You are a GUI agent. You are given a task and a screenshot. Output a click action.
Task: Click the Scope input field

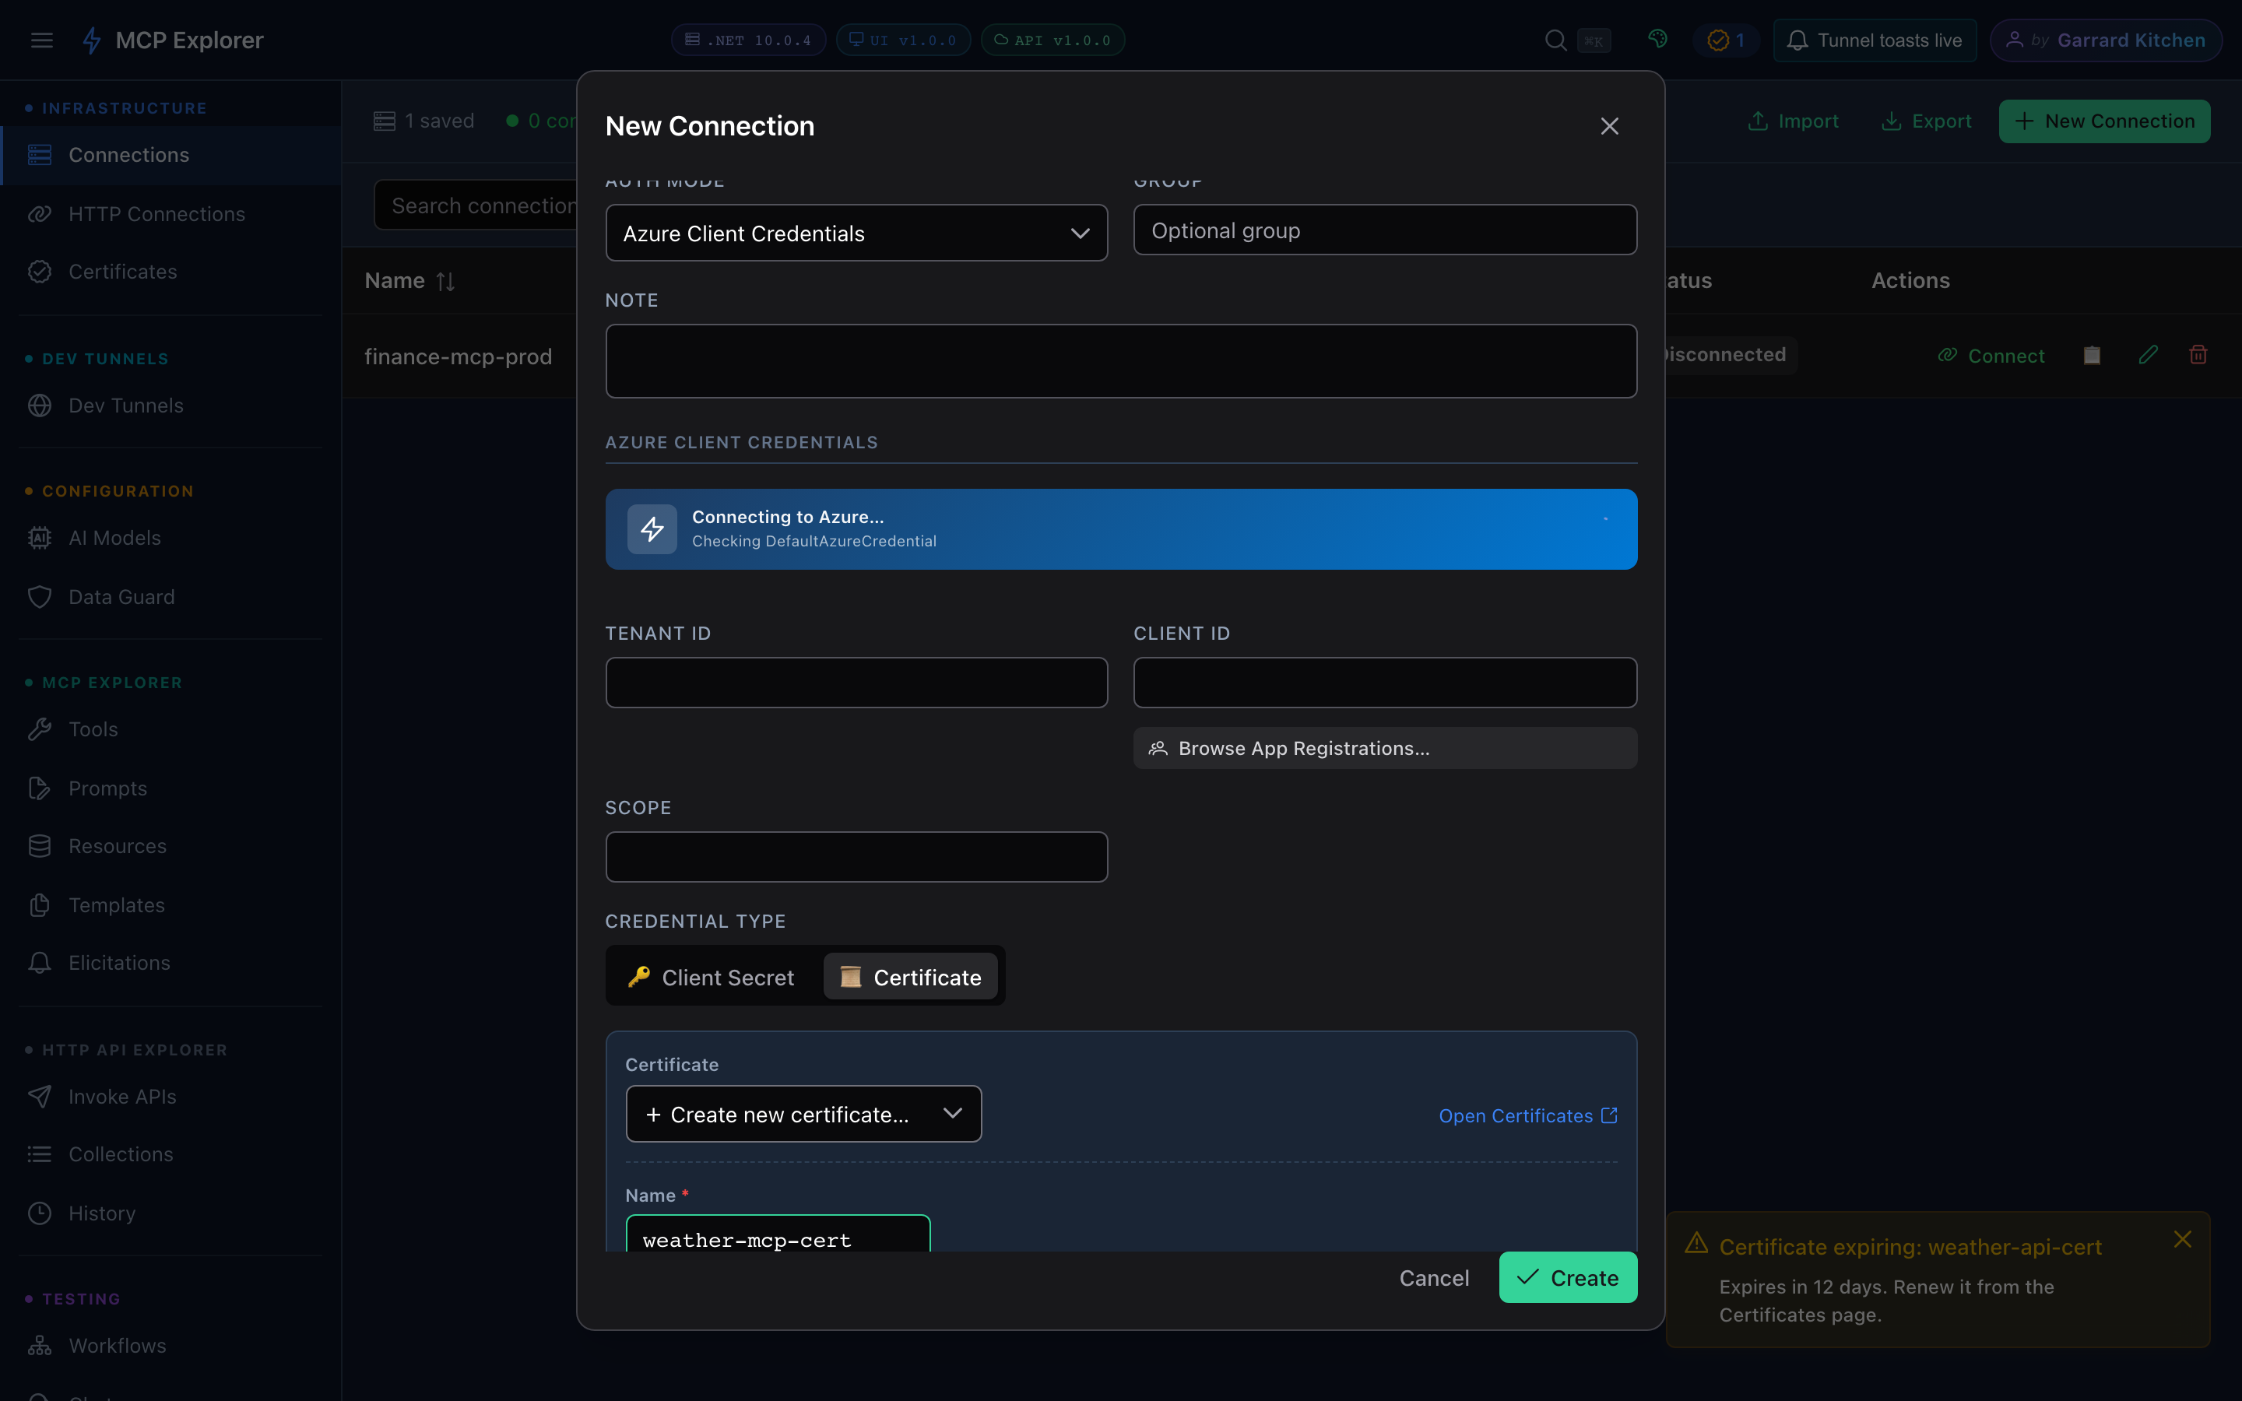[856, 857]
